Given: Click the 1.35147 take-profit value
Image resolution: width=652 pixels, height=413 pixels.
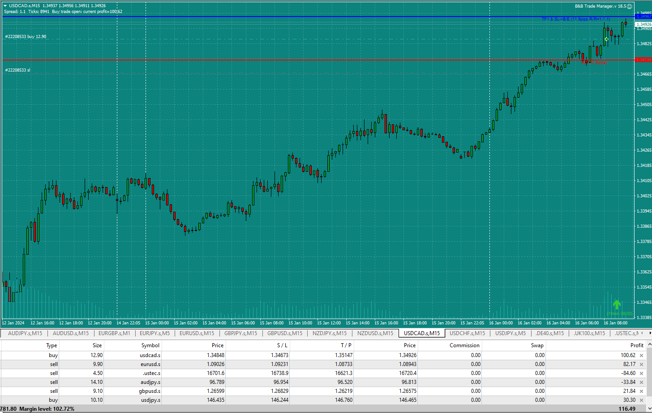Looking at the screenshot, I should tap(343, 355).
